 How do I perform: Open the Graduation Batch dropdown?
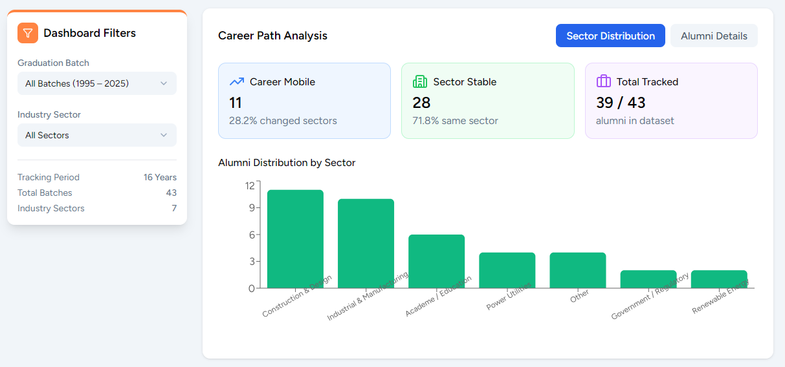pos(97,83)
